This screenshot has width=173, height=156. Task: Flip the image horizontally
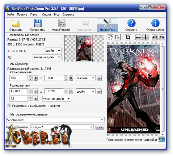pos(138,37)
